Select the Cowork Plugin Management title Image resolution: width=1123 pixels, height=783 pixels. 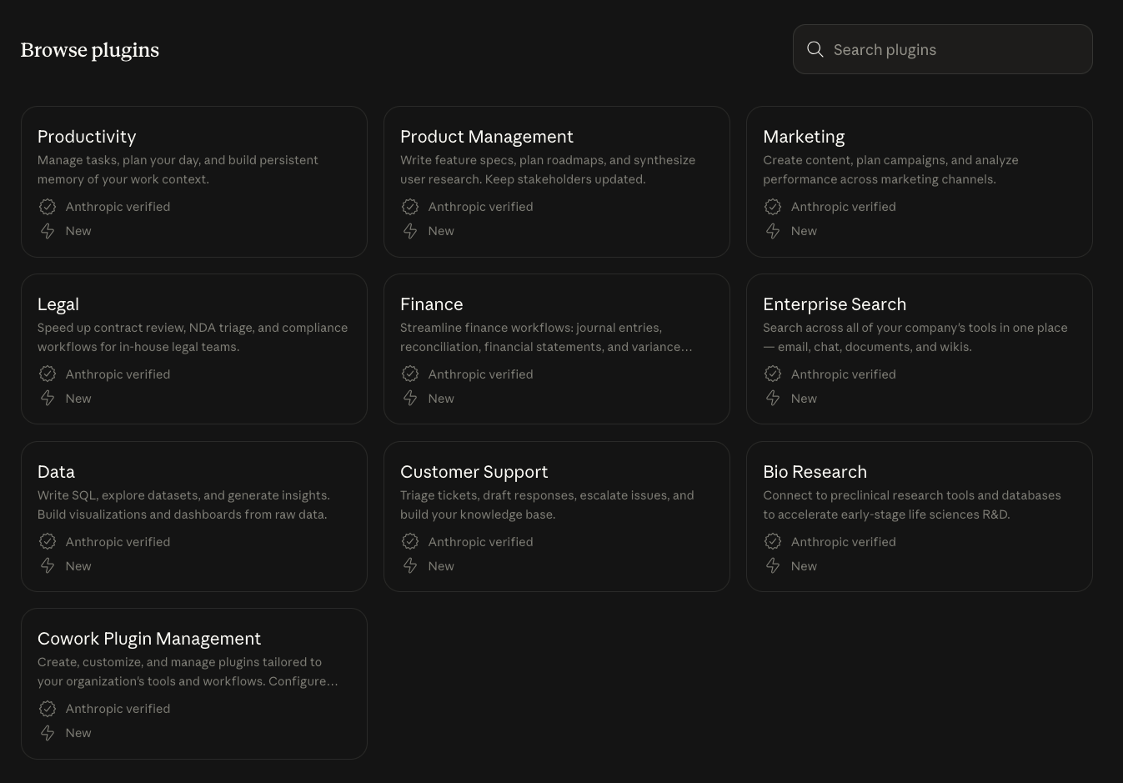(x=149, y=639)
